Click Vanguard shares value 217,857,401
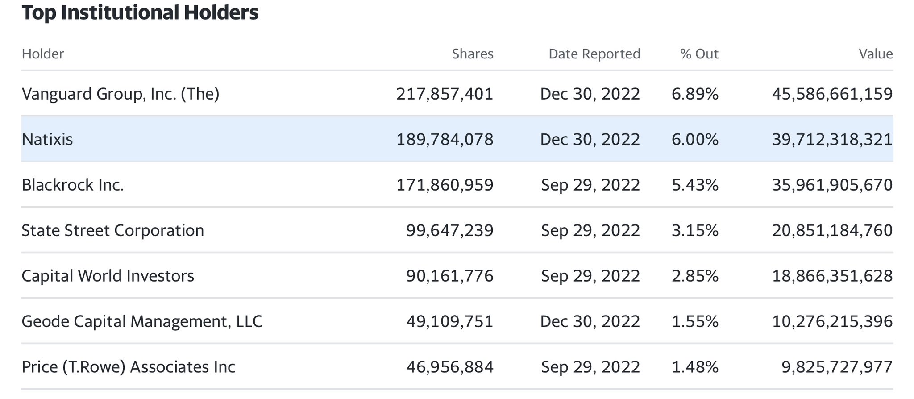 coord(445,94)
